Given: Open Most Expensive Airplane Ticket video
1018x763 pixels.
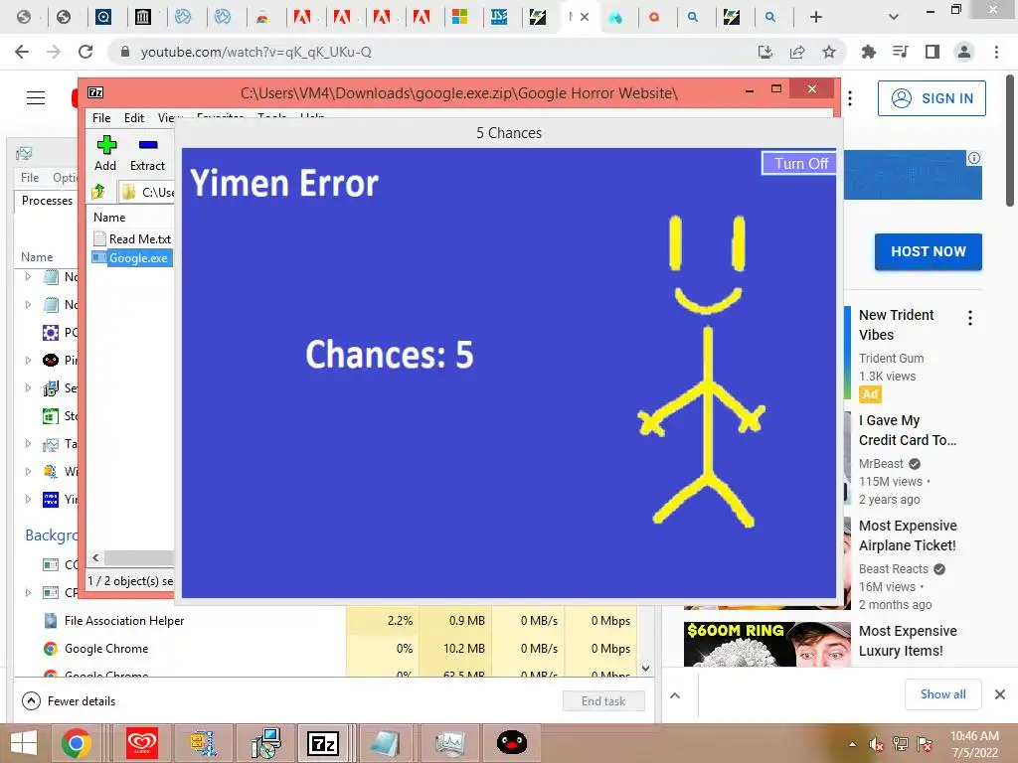Looking at the screenshot, I should pyautogui.click(x=907, y=535).
